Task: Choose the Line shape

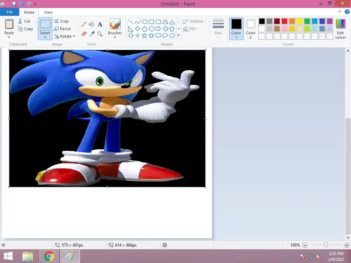Action: coord(131,22)
